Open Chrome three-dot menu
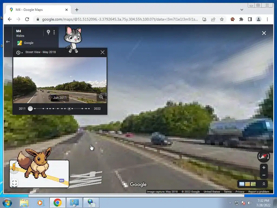This screenshot has height=208, width=277. [x=267, y=19]
